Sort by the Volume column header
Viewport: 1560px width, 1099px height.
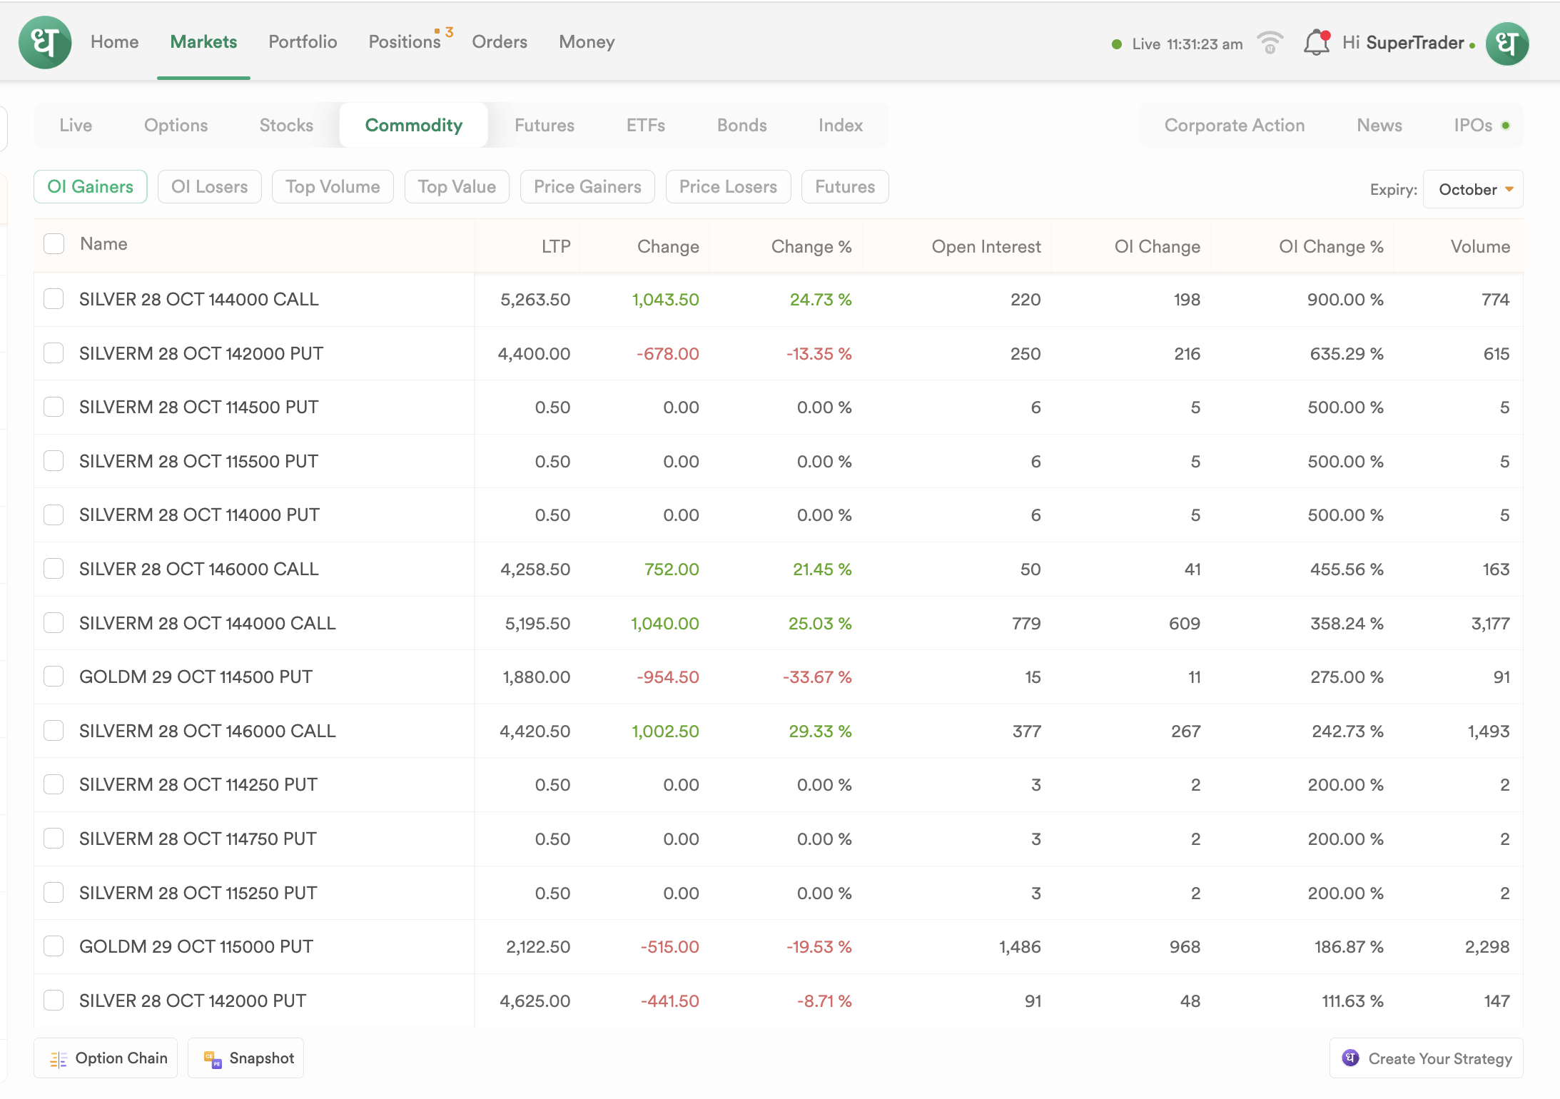point(1480,247)
